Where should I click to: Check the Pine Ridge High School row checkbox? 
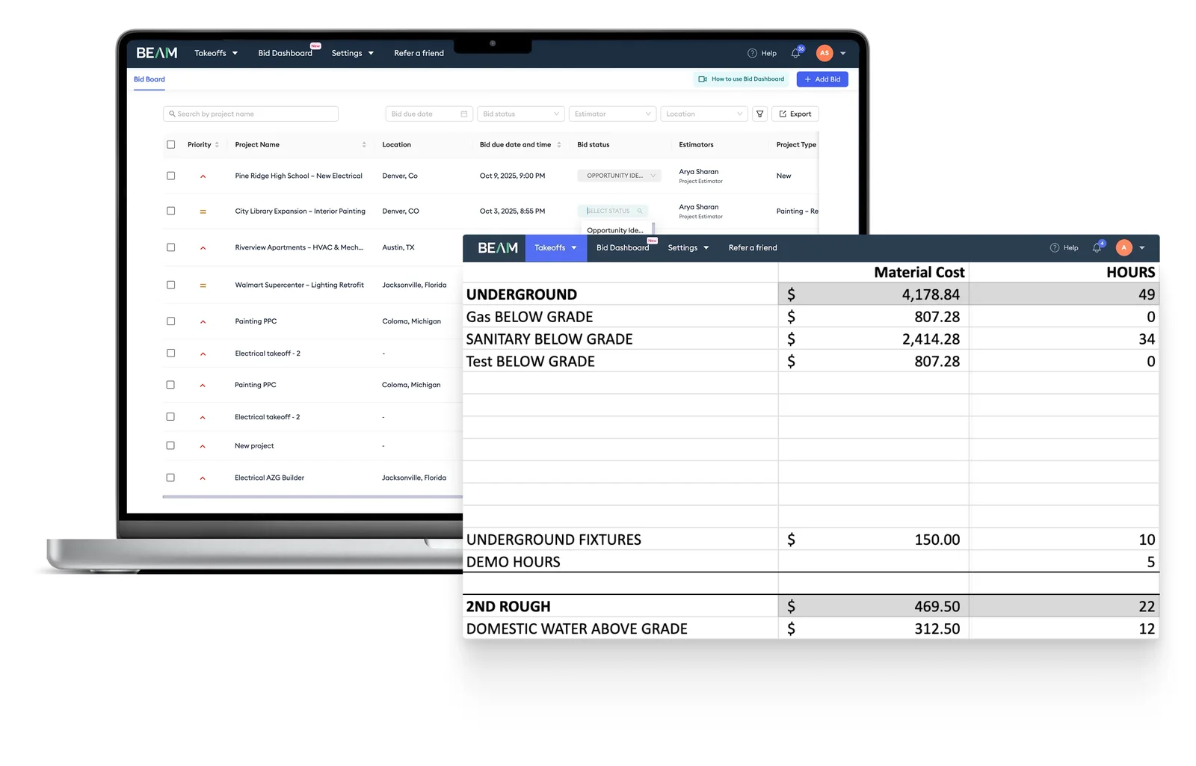pyautogui.click(x=170, y=176)
